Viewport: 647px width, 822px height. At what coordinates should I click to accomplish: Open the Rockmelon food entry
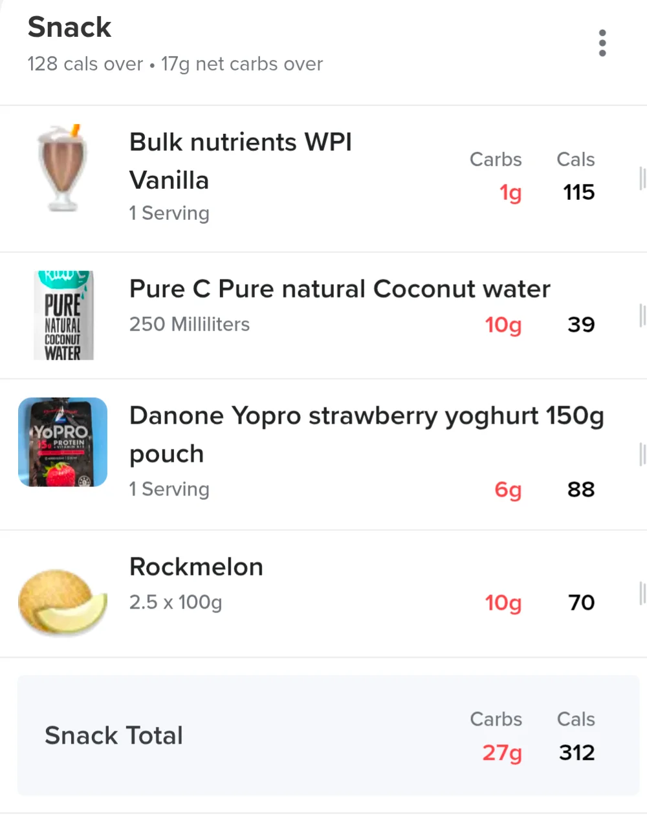pyautogui.click(x=323, y=594)
